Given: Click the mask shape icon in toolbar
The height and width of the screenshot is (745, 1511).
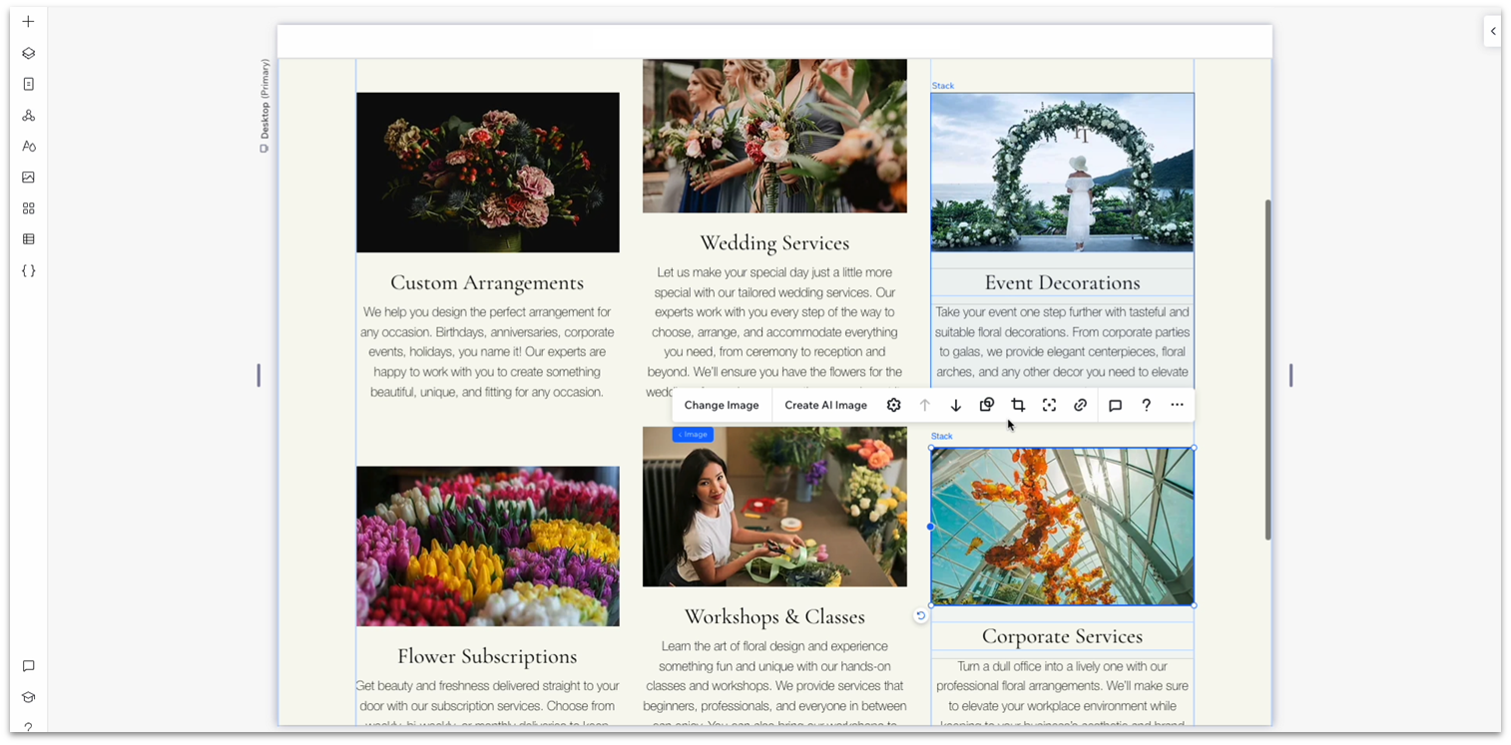Looking at the screenshot, I should [986, 405].
